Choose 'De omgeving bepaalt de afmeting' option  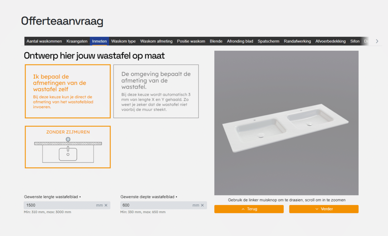point(156,91)
